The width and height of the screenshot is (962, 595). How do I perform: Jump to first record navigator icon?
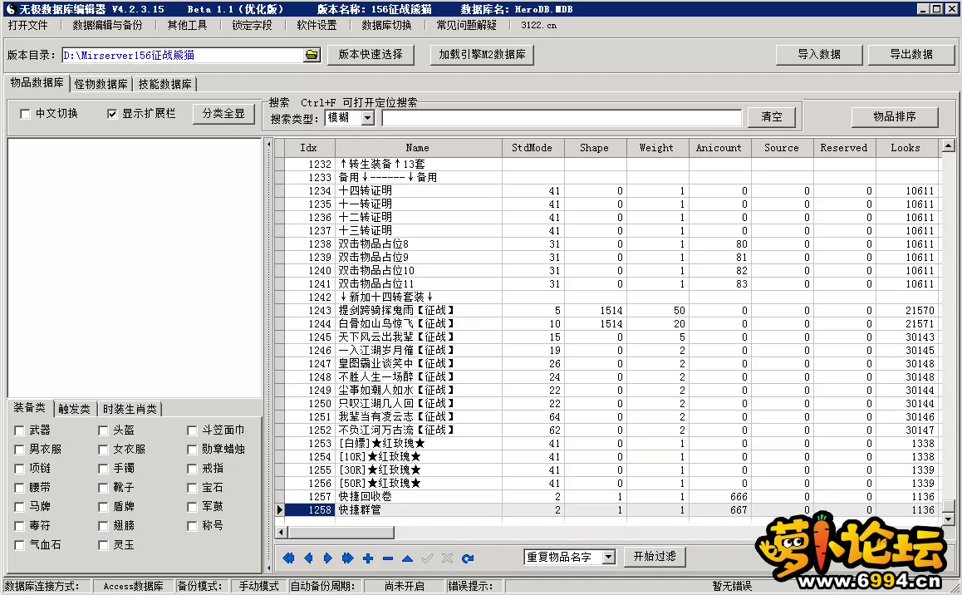click(288, 558)
